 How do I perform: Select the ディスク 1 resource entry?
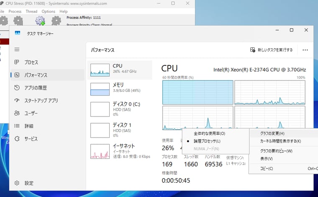pyautogui.click(x=120, y=130)
